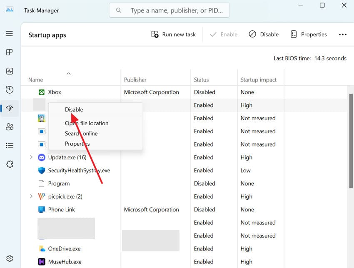Image resolution: width=354 pixels, height=268 pixels.
Task: Toggle the hamburger navigation menu
Action: click(10, 34)
